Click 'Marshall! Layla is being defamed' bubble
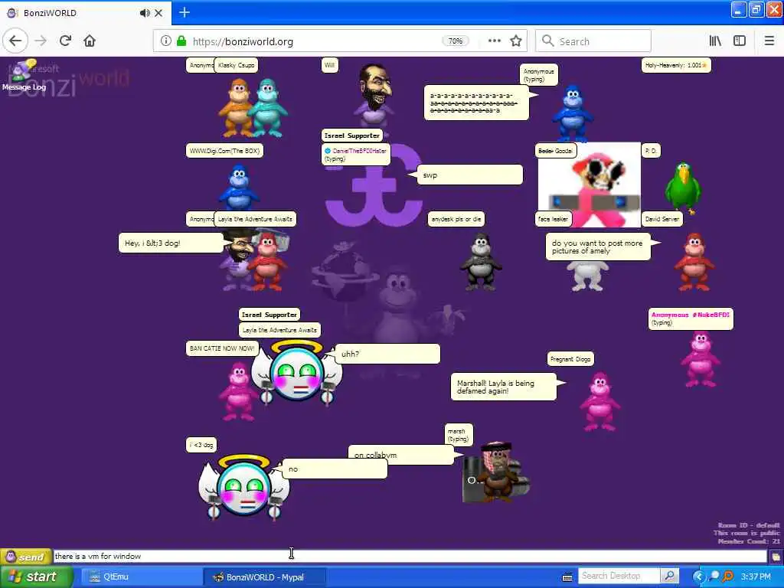Image resolution: width=784 pixels, height=588 pixels. [x=504, y=387]
